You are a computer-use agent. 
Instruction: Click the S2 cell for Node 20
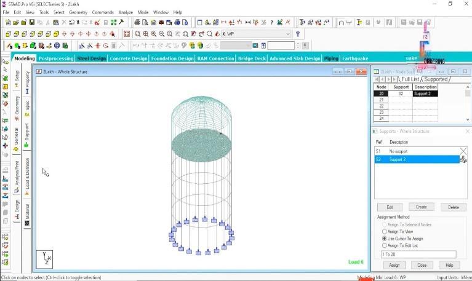tap(401, 93)
